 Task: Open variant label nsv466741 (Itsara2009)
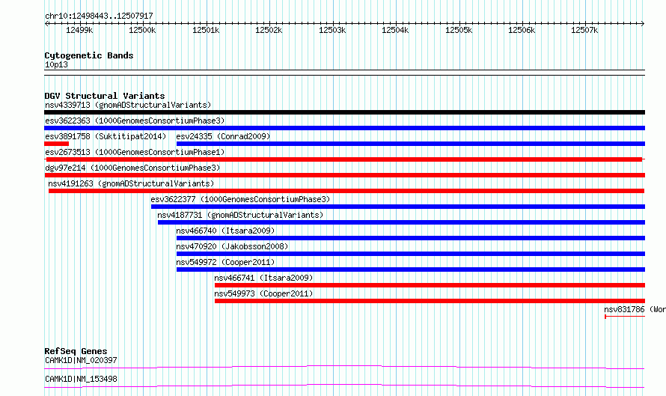point(263,278)
